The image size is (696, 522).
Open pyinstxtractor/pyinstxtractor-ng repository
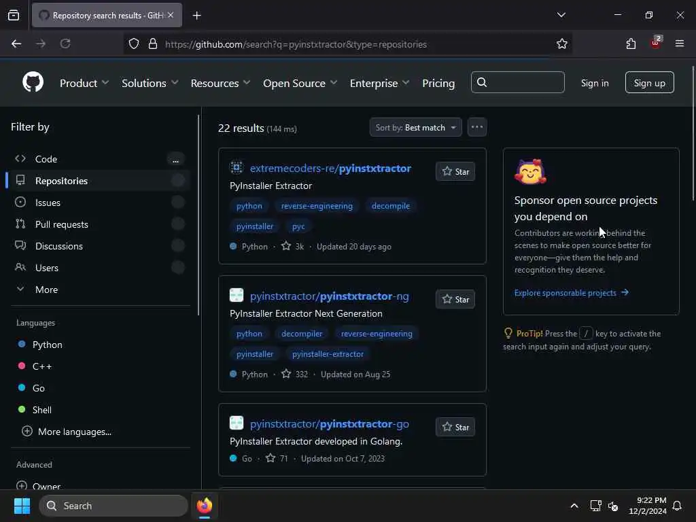tap(330, 296)
